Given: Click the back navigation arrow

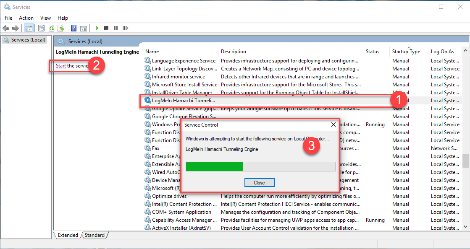Looking at the screenshot, I should [x=5, y=28].
